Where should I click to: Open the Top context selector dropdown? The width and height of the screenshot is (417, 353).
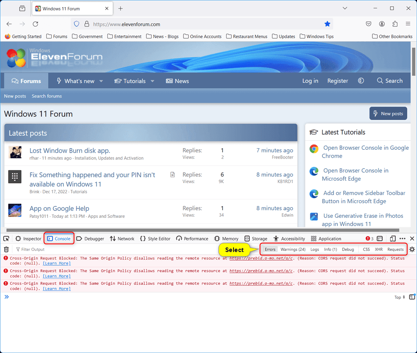(x=399, y=297)
